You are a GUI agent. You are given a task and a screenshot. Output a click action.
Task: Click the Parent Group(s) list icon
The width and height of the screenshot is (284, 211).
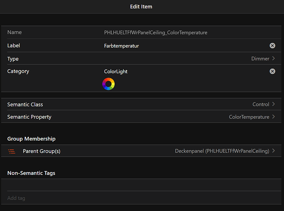click(12, 151)
